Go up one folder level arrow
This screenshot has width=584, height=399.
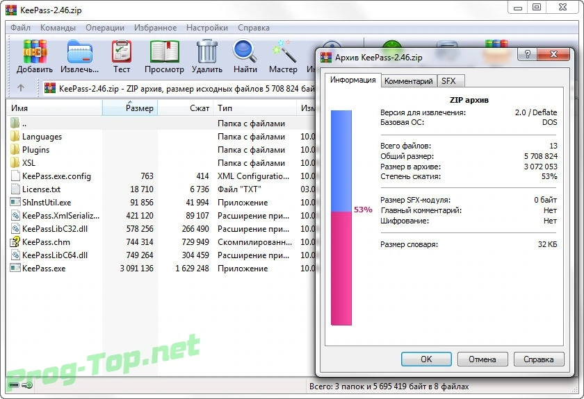point(21,88)
